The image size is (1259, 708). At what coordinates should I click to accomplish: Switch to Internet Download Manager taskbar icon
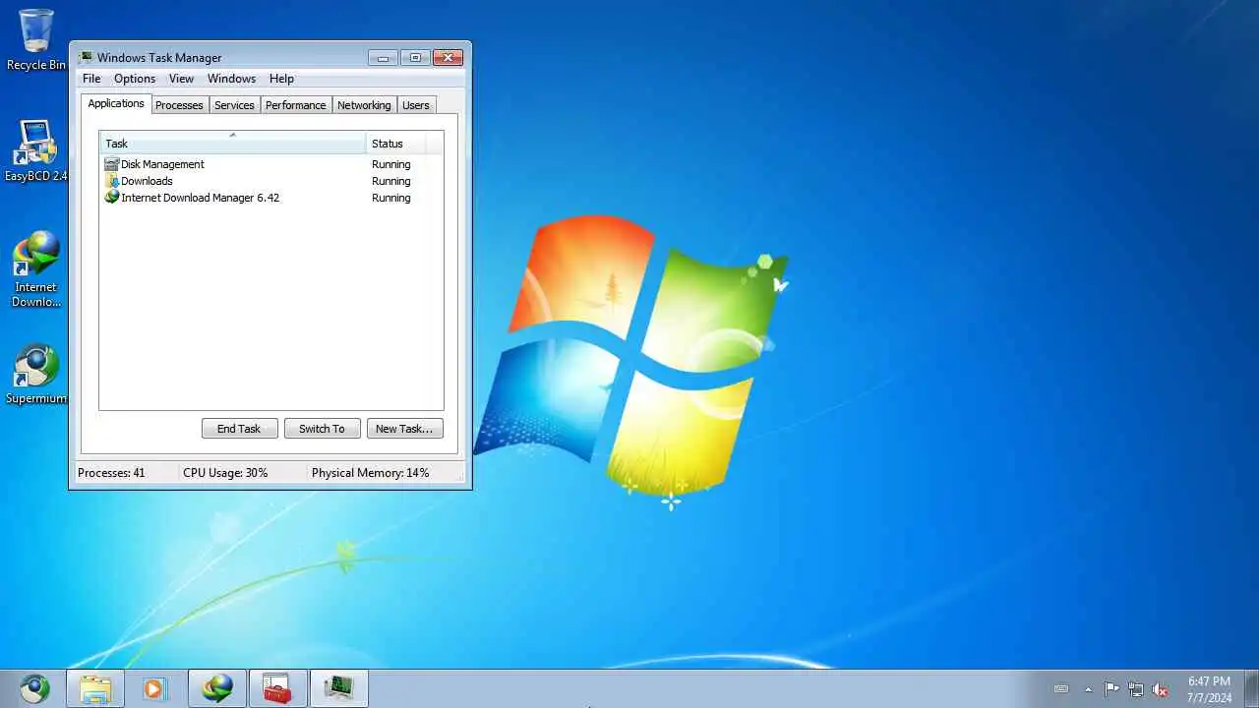[x=217, y=688]
